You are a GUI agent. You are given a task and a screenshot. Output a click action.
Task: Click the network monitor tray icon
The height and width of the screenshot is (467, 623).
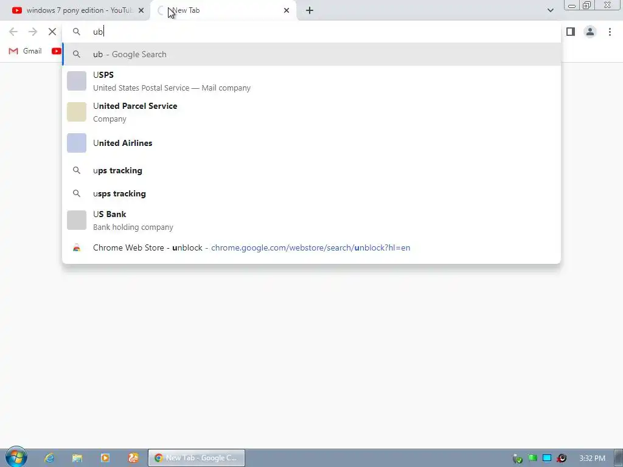tap(547, 458)
